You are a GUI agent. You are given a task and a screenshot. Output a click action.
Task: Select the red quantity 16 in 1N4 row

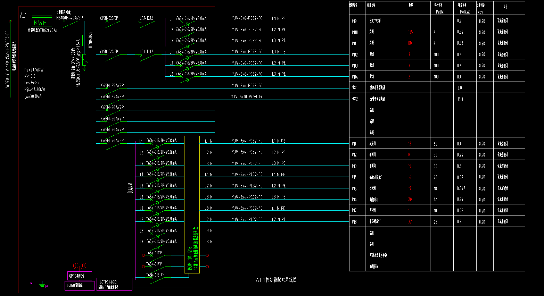410,177
